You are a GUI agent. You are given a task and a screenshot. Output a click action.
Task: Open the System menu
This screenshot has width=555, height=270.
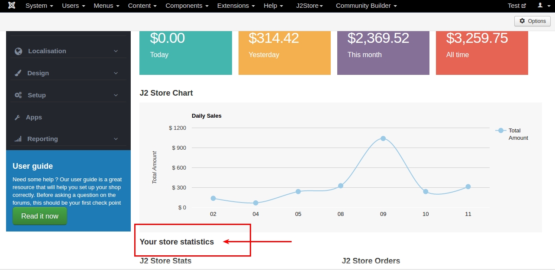coord(39,6)
